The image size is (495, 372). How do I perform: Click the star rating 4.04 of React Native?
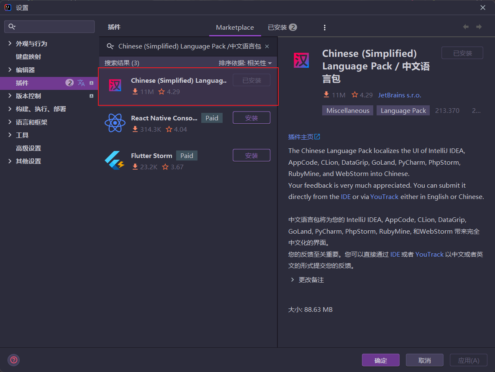[x=177, y=129]
